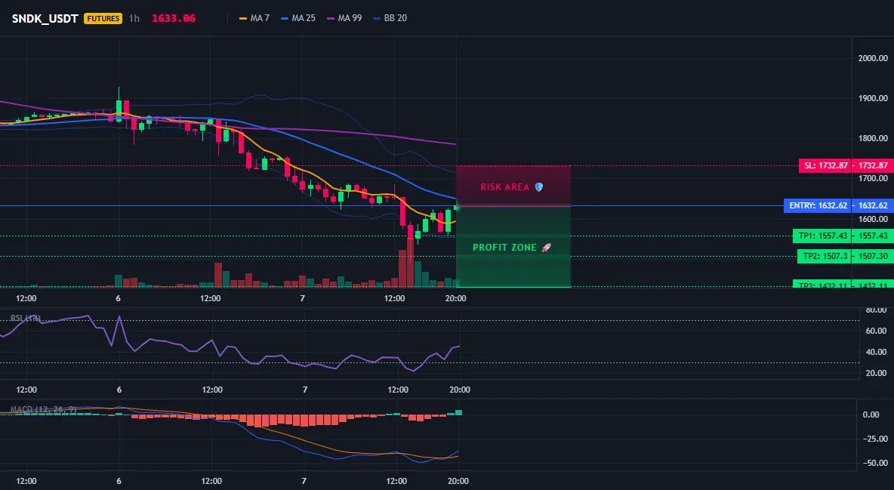The width and height of the screenshot is (894, 490).
Task: Click the SNDK_USDT symbol name
Action: pos(45,18)
